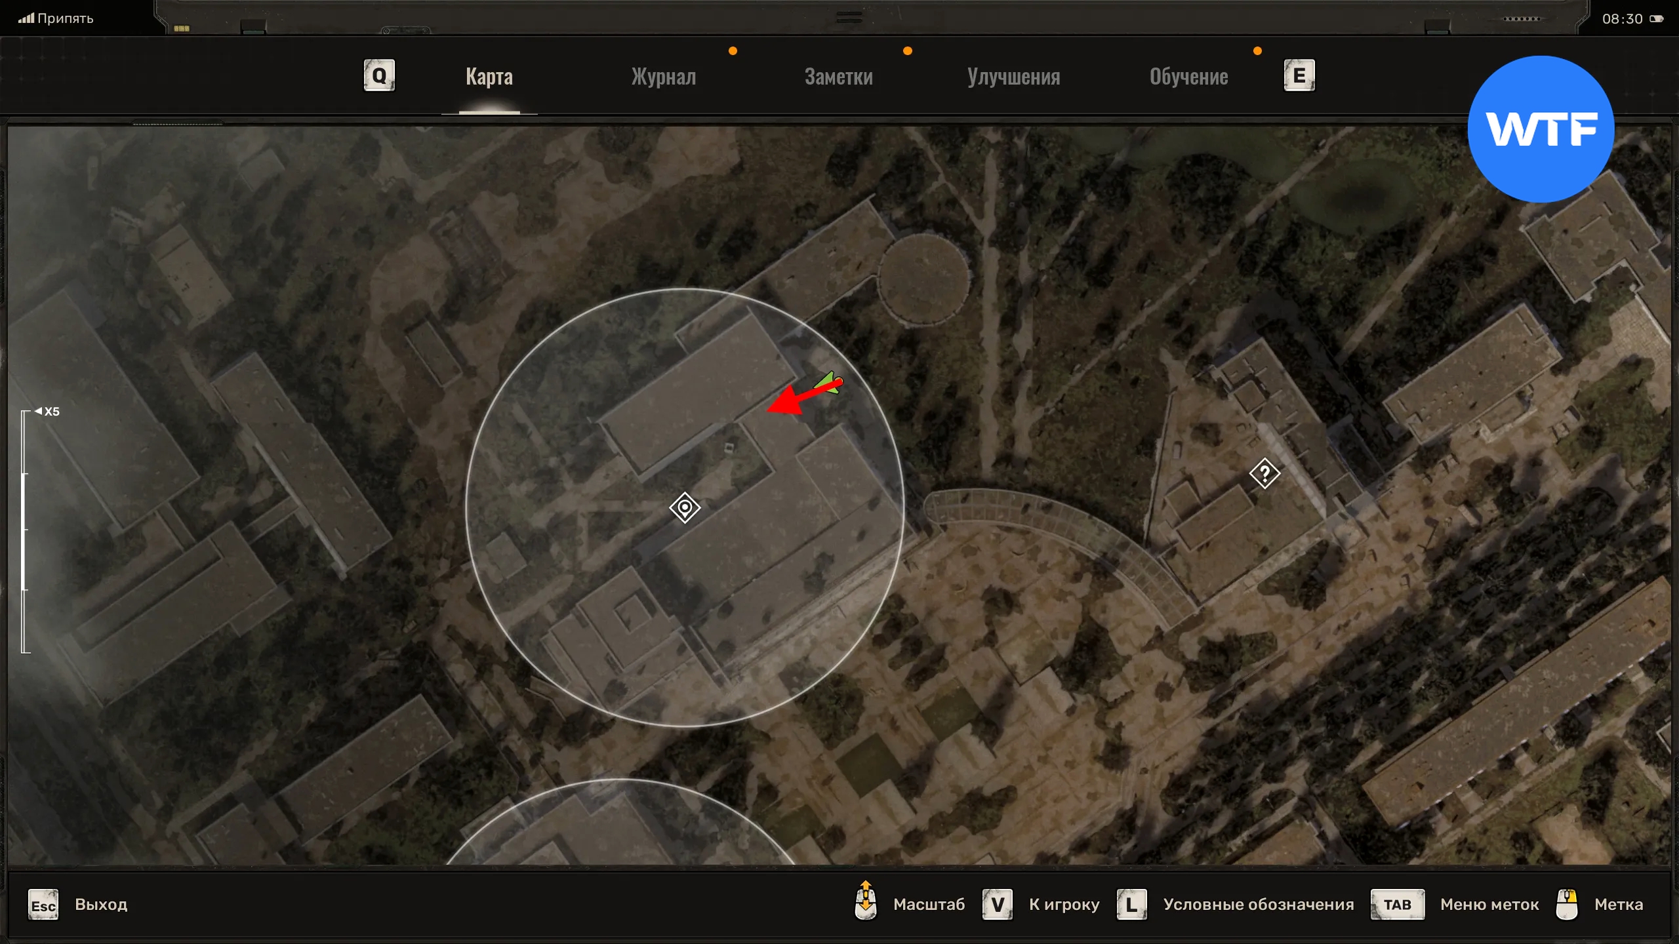Click the Выход exit label
Viewport: 1679px width, 944px height.
[x=101, y=905]
